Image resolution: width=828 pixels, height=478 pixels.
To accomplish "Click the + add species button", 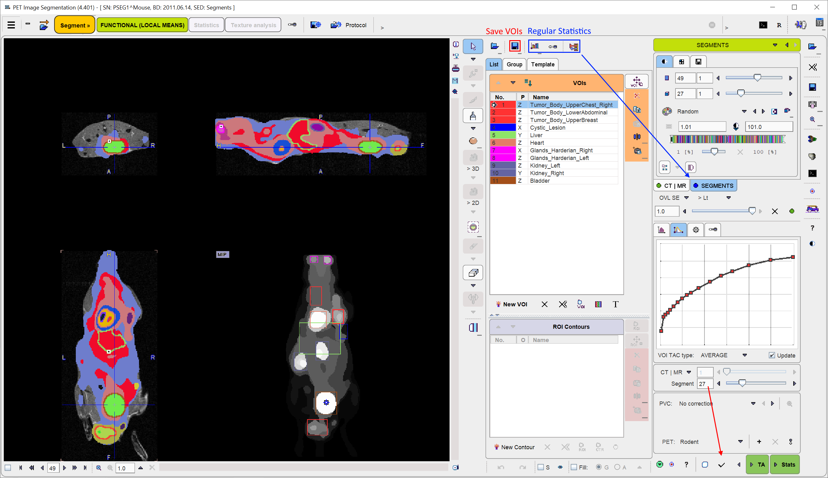I will pos(759,442).
